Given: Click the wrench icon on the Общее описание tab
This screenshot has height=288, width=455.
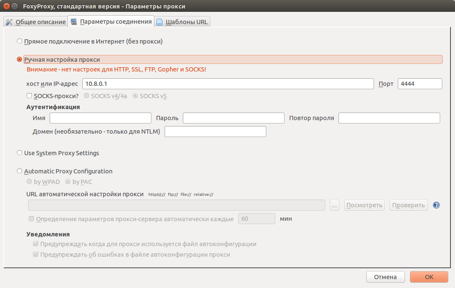Looking at the screenshot, I should tap(9, 22).
